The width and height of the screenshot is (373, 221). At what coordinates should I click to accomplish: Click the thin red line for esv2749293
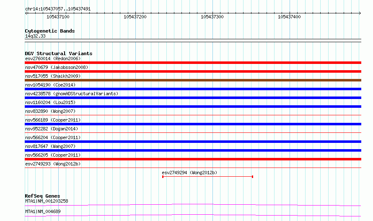point(193,168)
